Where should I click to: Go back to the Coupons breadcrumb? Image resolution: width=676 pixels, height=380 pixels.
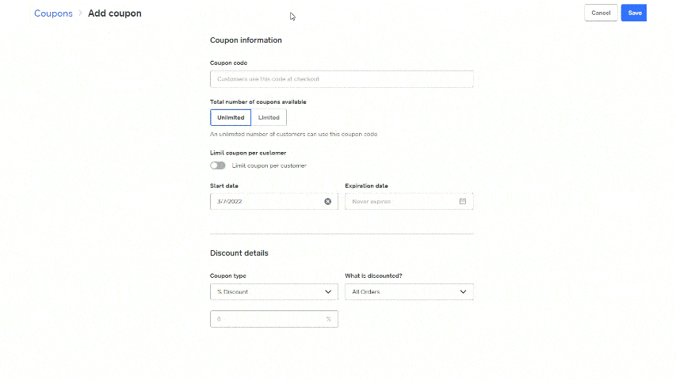click(53, 13)
